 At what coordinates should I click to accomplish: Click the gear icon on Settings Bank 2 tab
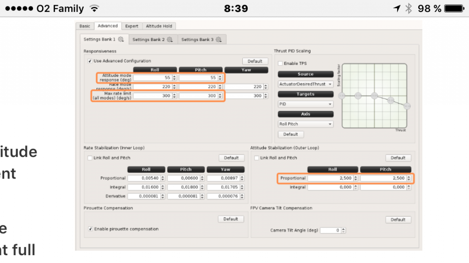(x=169, y=40)
